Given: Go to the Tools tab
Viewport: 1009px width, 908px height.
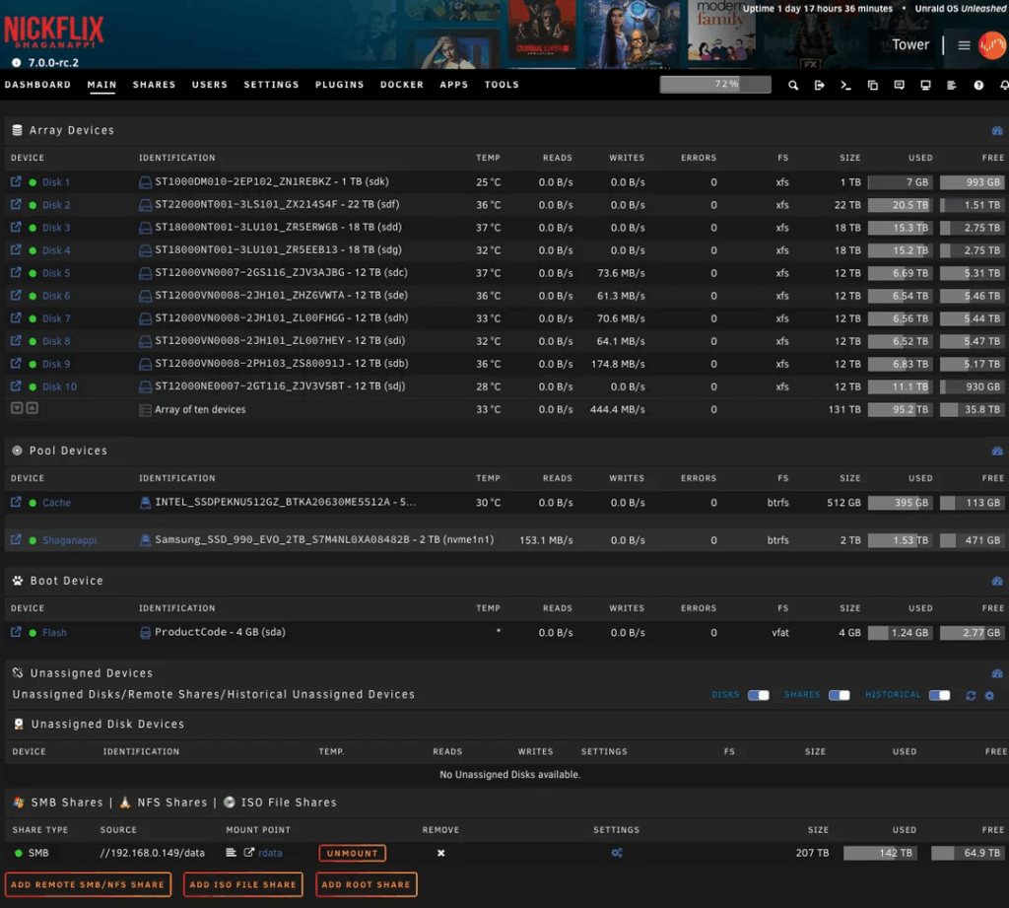Looking at the screenshot, I should (x=502, y=85).
